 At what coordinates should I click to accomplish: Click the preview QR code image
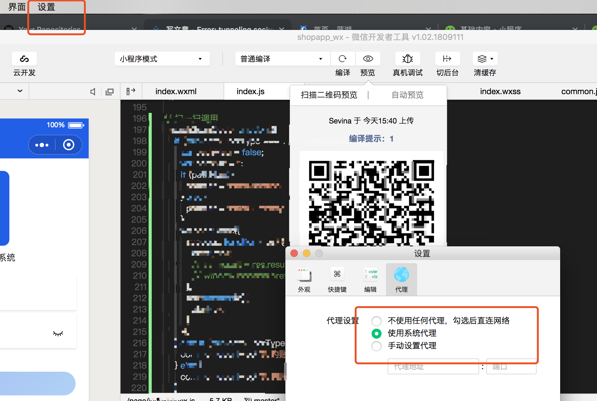point(372,200)
